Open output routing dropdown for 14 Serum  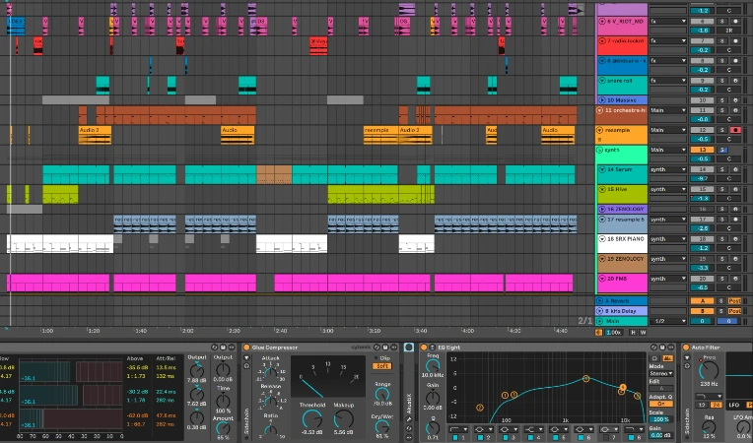click(668, 169)
